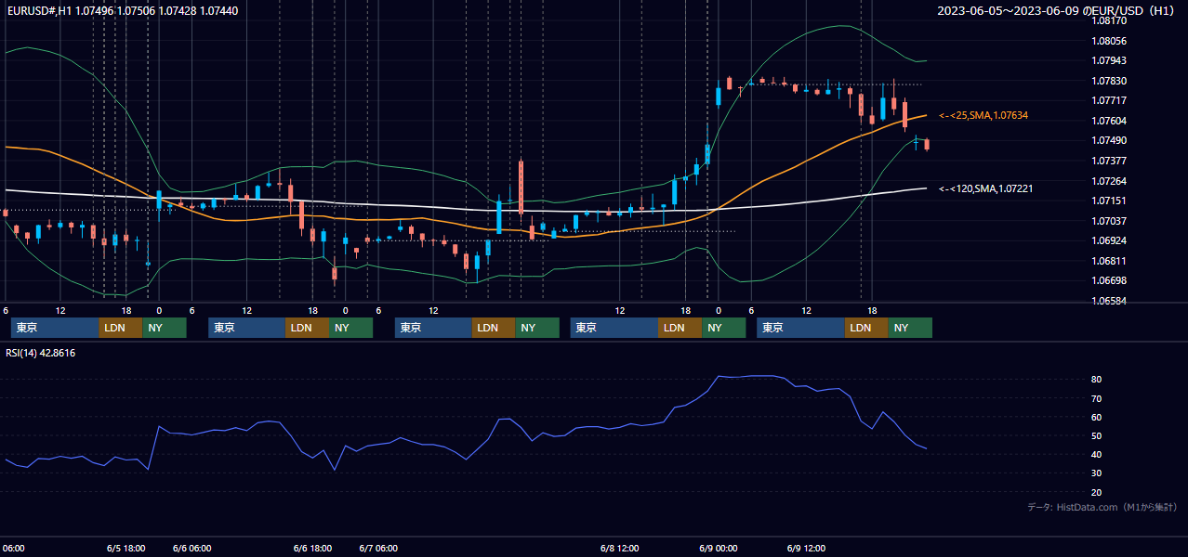Click the 6/6 06:00 time axis label
The image size is (1188, 557).
coord(191,549)
